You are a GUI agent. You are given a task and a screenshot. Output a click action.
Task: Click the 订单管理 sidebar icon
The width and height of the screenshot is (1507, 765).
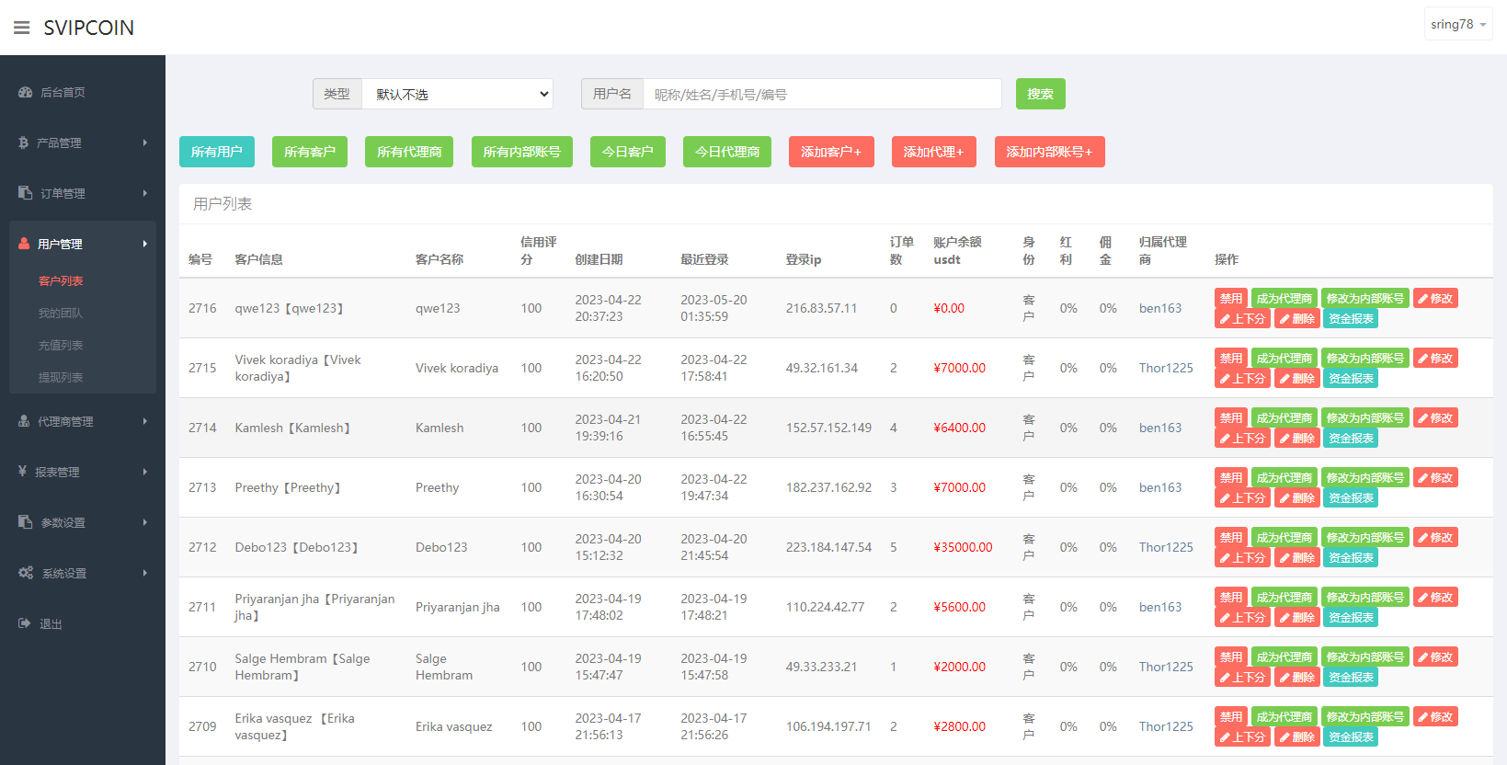coord(25,193)
